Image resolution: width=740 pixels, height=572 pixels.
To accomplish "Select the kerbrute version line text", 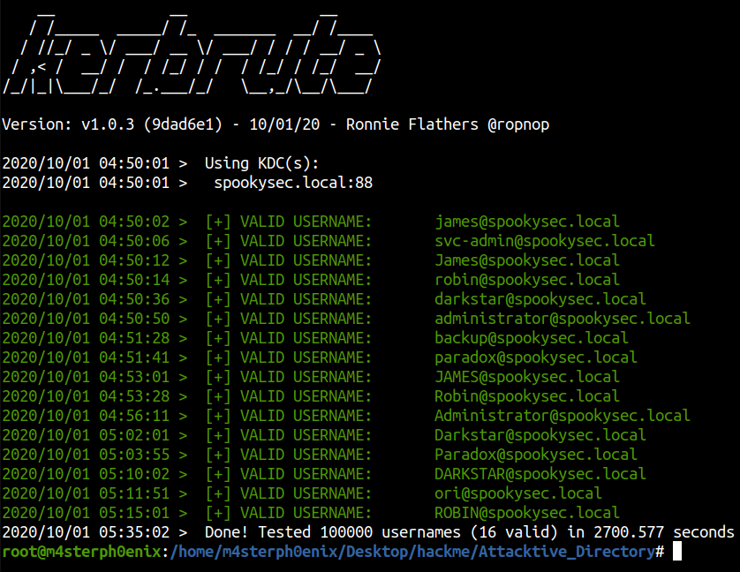I will point(276,124).
